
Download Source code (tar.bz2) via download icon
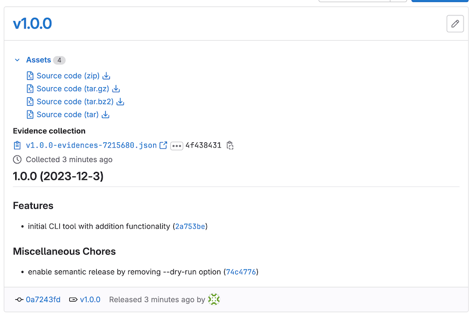tap(120, 102)
